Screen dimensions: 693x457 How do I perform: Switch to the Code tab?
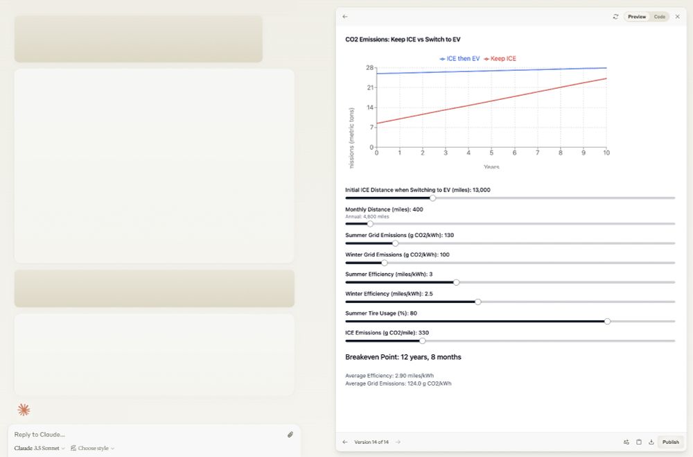pyautogui.click(x=659, y=16)
